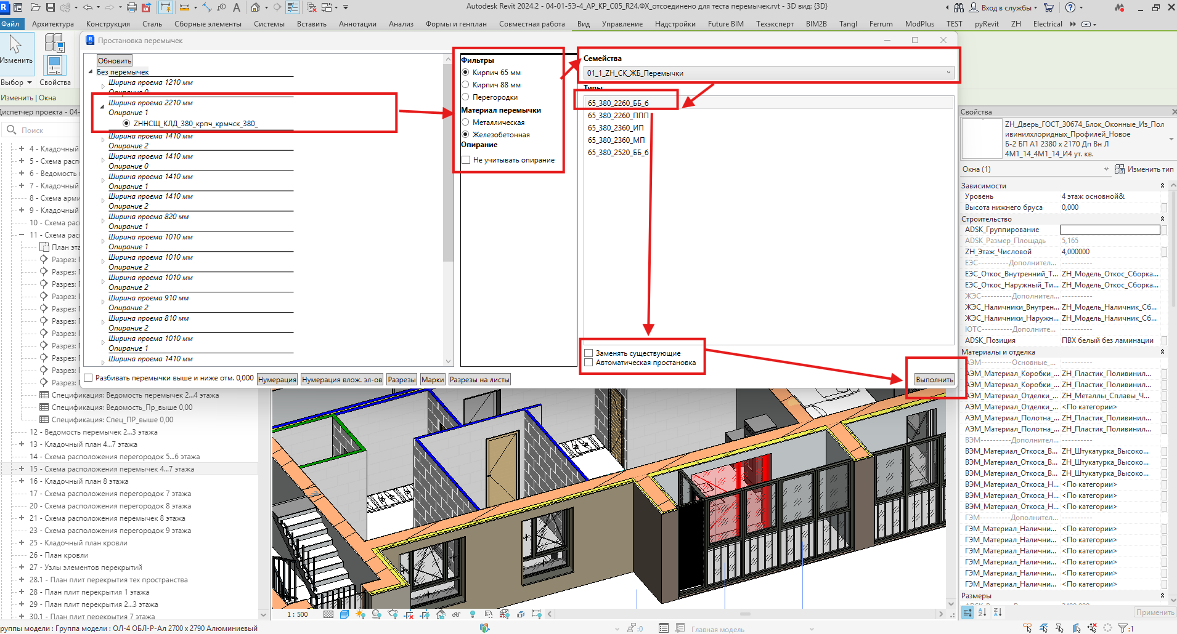Select the Кирпич 65 мм filter

(x=491, y=73)
